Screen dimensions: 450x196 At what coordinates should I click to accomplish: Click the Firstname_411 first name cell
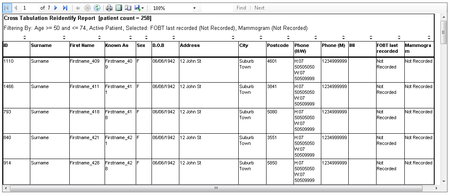coord(87,95)
